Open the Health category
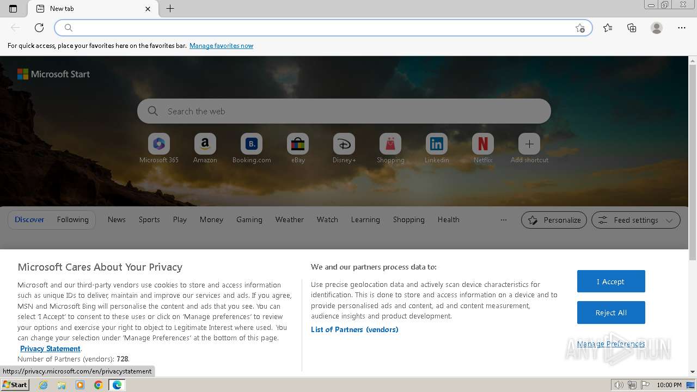The height and width of the screenshot is (392, 697). (449, 219)
